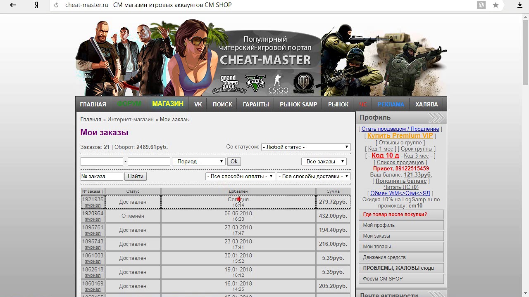Open order 1920964
Image resolution: width=529 pixels, height=297 pixels.
coord(93,213)
